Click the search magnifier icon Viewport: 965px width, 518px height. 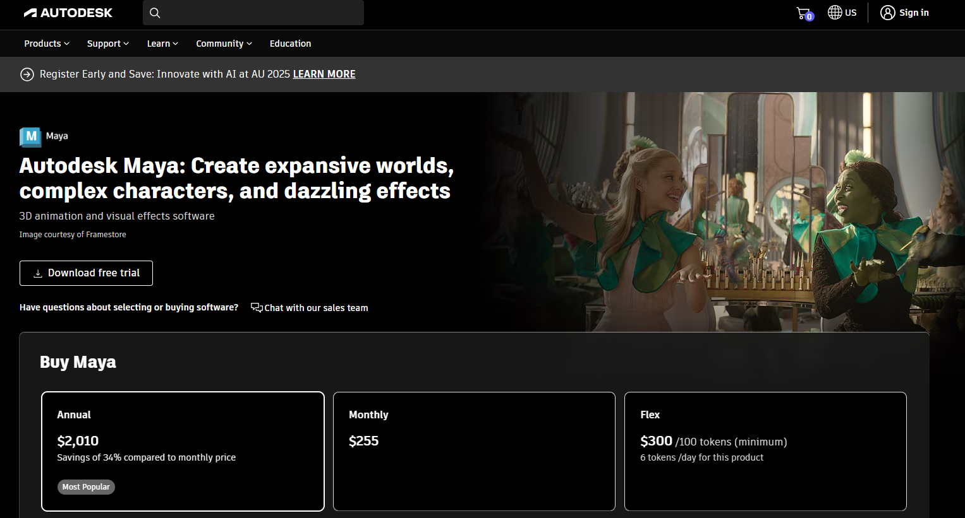(x=155, y=13)
